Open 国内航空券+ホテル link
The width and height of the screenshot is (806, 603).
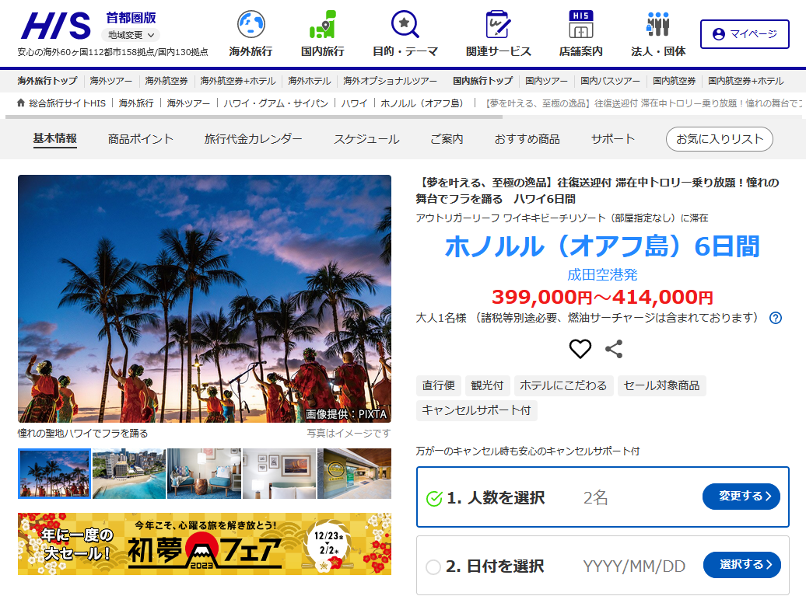click(x=746, y=81)
